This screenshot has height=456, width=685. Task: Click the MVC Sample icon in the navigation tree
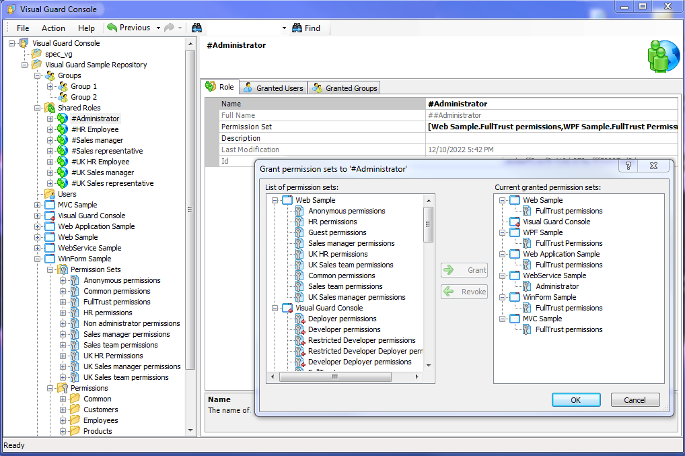50,205
